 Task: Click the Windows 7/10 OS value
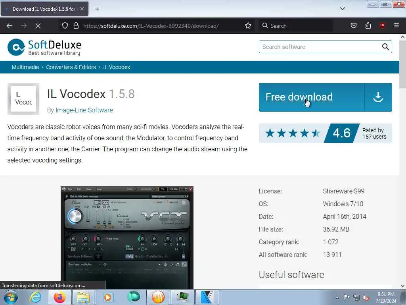click(x=343, y=204)
